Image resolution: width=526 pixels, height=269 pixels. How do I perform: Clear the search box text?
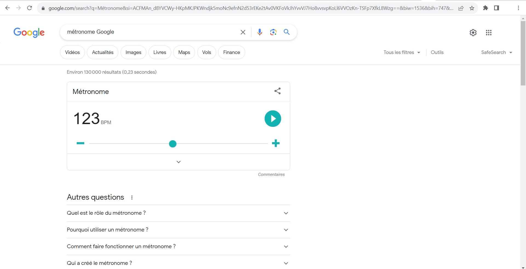[x=243, y=32]
